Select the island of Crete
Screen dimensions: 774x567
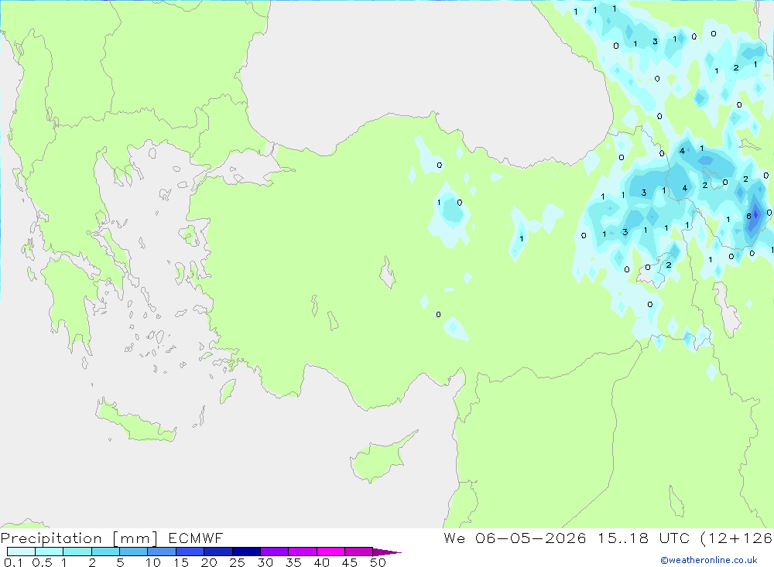pyautogui.click(x=135, y=421)
